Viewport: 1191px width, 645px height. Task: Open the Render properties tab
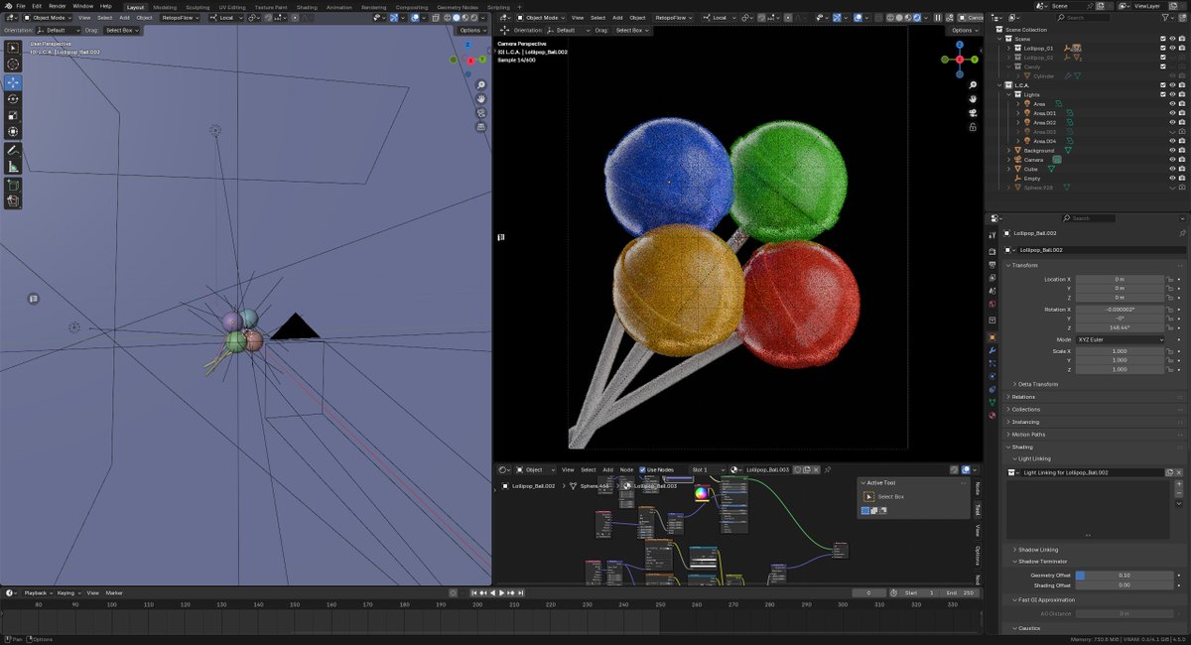992,250
